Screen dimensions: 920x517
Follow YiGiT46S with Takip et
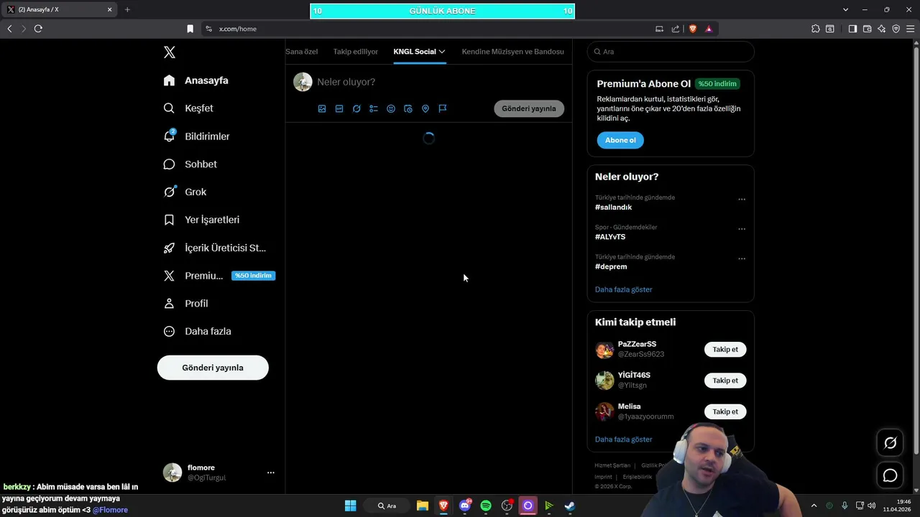[725, 381]
